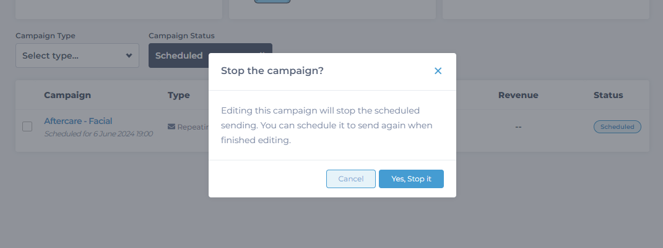Open the Aftercare - Facial campaign link
This screenshot has height=248, width=663.
78,121
